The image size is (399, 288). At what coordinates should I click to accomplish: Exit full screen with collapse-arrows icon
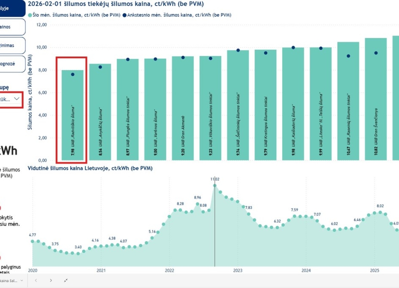(66, 280)
